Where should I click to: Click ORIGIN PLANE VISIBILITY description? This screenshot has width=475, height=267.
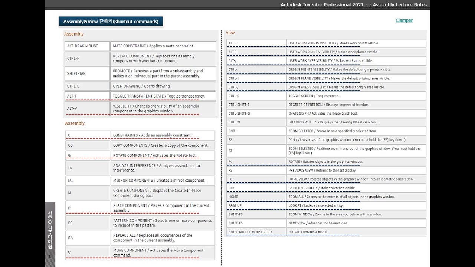click(356, 78)
